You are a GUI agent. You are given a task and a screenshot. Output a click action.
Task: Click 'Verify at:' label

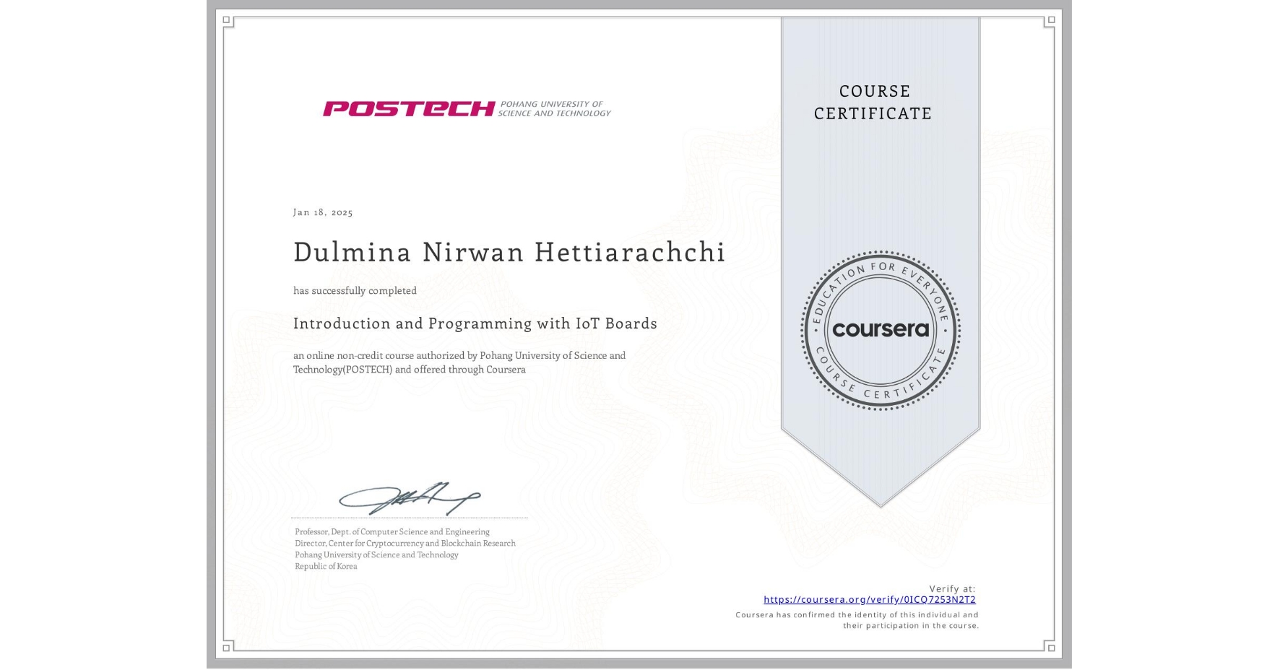click(x=952, y=588)
